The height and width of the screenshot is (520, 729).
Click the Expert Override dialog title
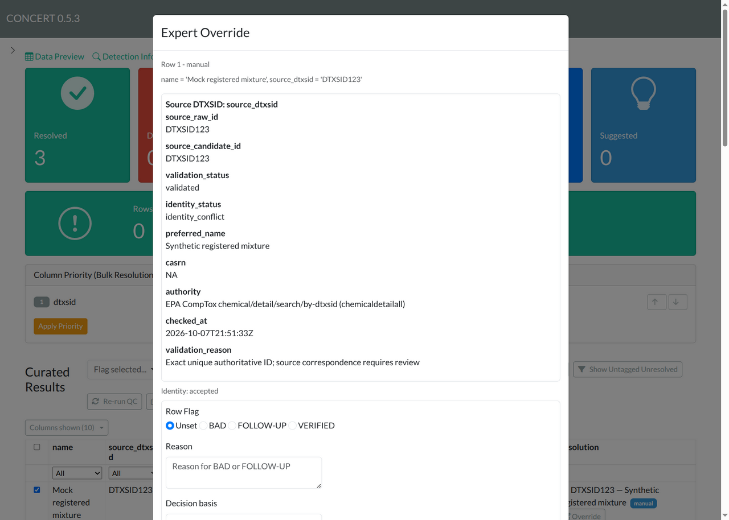205,32
